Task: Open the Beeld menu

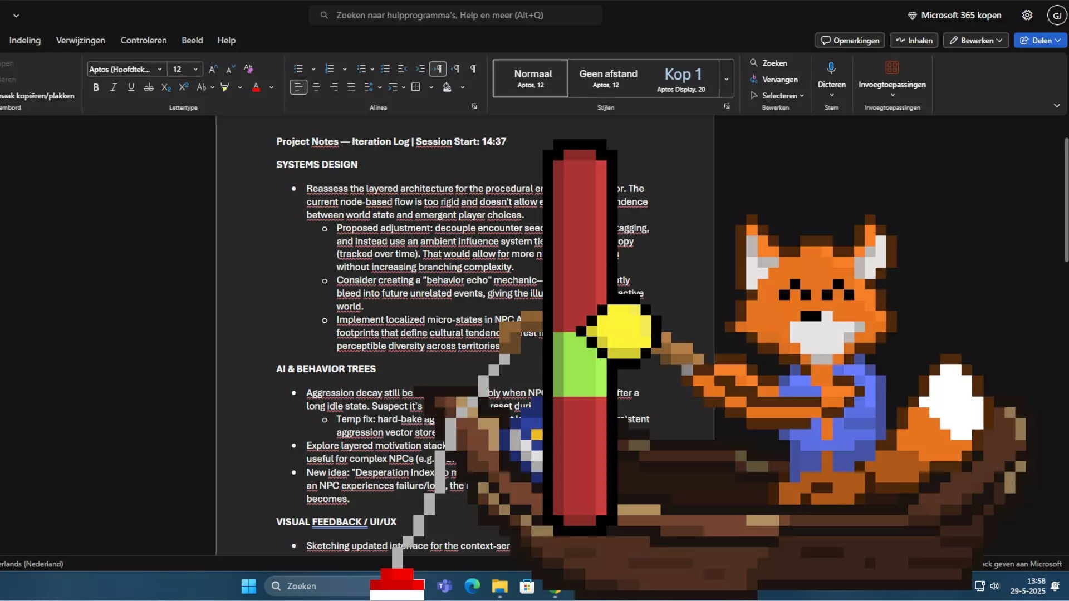Action: [192, 40]
